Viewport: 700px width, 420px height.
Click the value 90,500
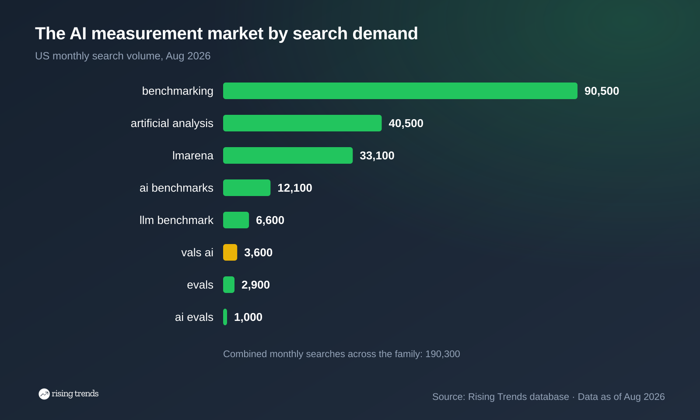tap(602, 91)
